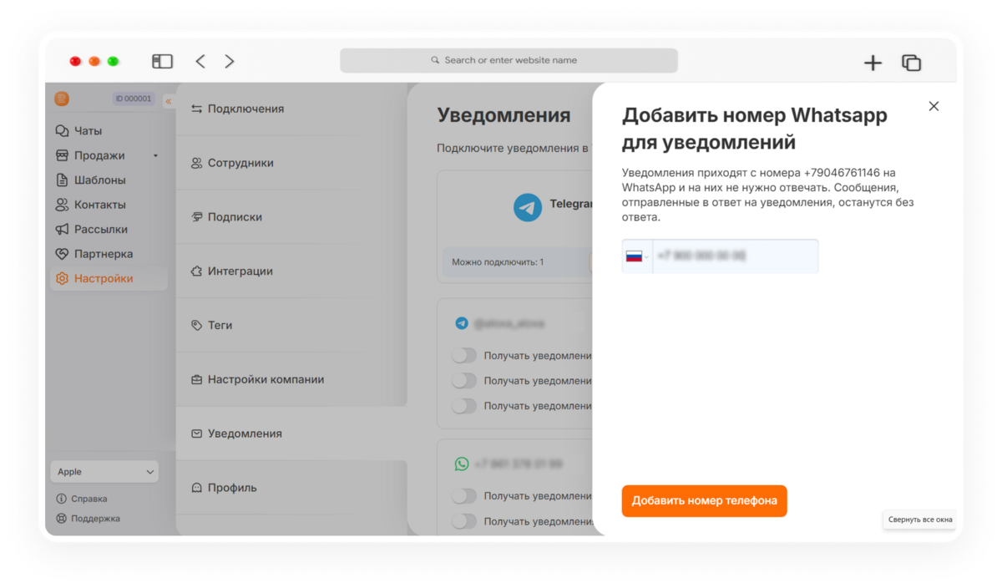The height and width of the screenshot is (588, 1002).
Task: Click the Telegram logo icon
Action: [x=528, y=207]
